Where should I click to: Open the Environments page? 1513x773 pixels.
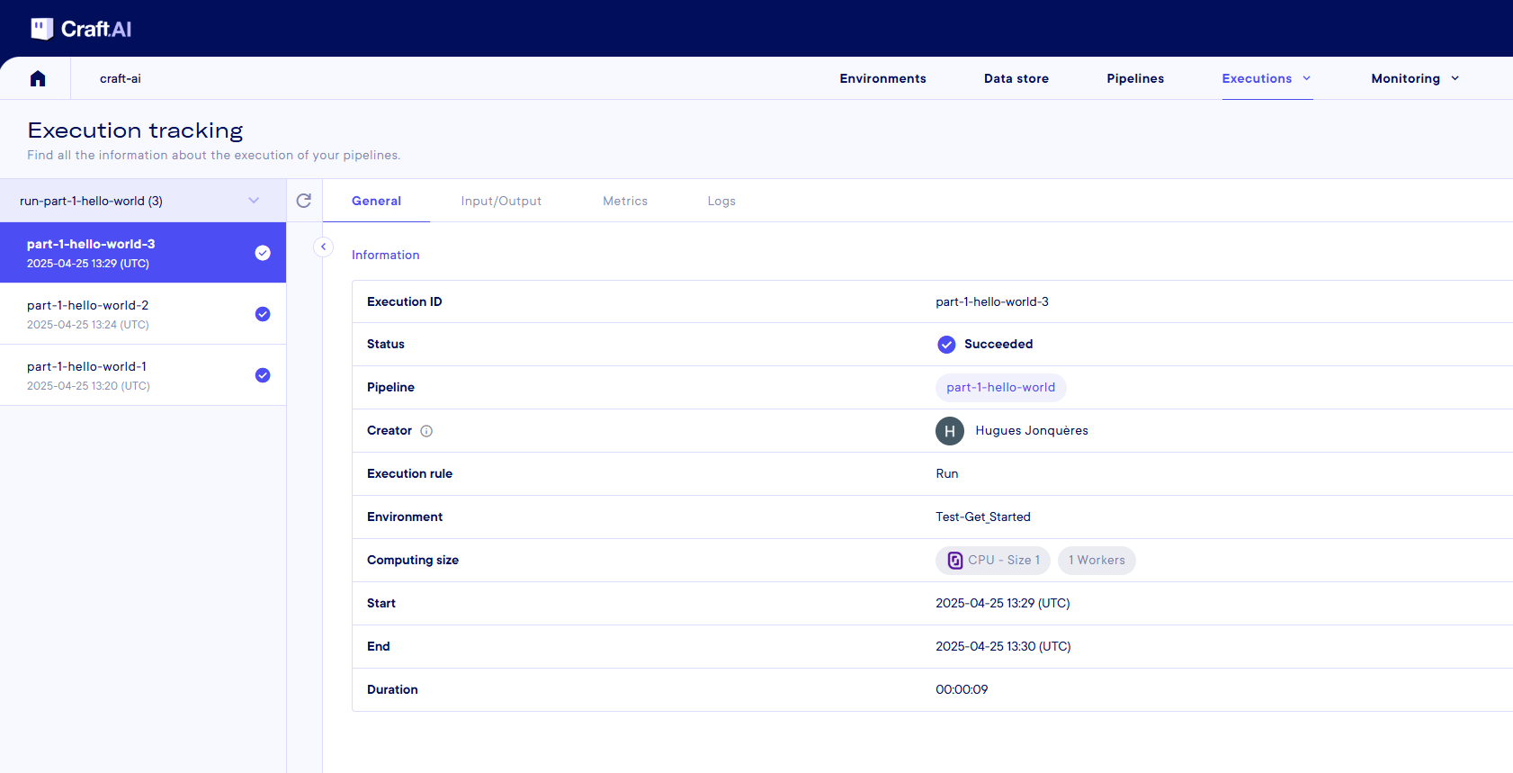click(x=882, y=78)
